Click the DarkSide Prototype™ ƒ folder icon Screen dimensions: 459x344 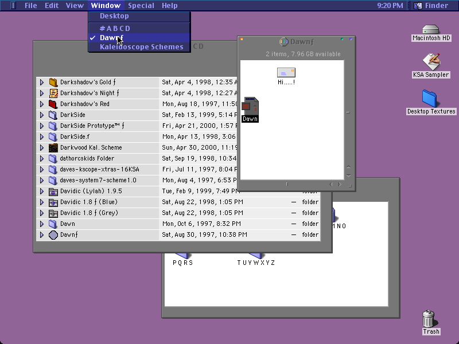(x=53, y=126)
